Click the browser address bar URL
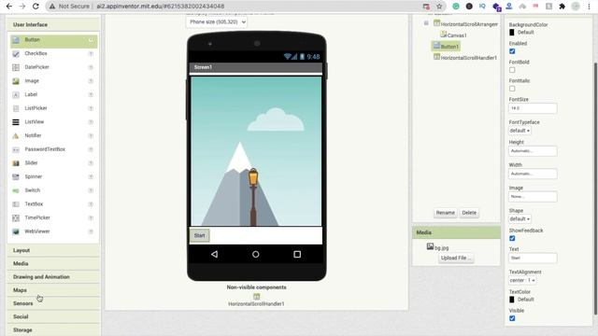The height and width of the screenshot is (336, 598). click(160, 7)
